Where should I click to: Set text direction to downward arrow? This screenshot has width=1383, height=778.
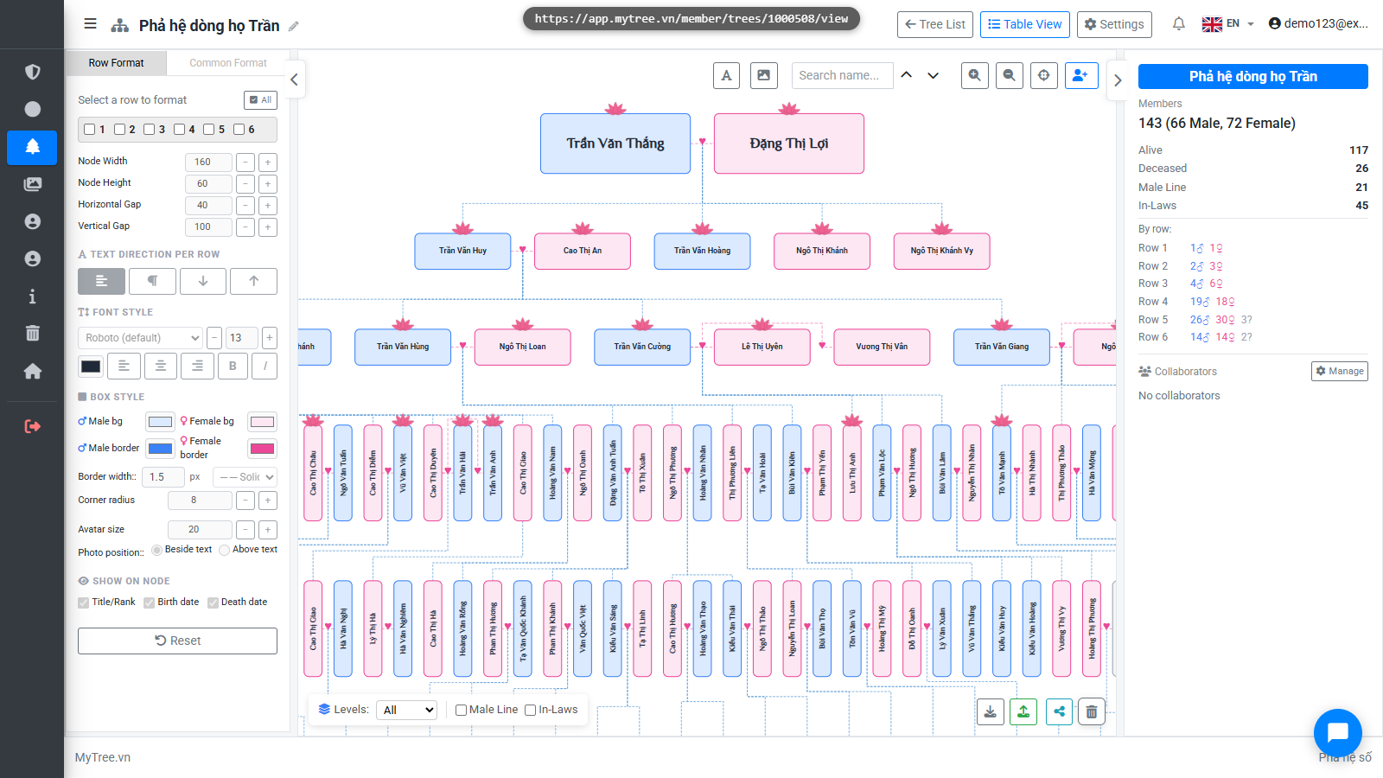(203, 281)
